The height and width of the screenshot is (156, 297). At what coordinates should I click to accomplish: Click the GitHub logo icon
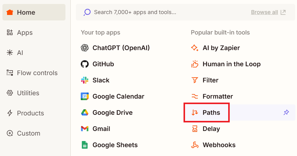85,64
